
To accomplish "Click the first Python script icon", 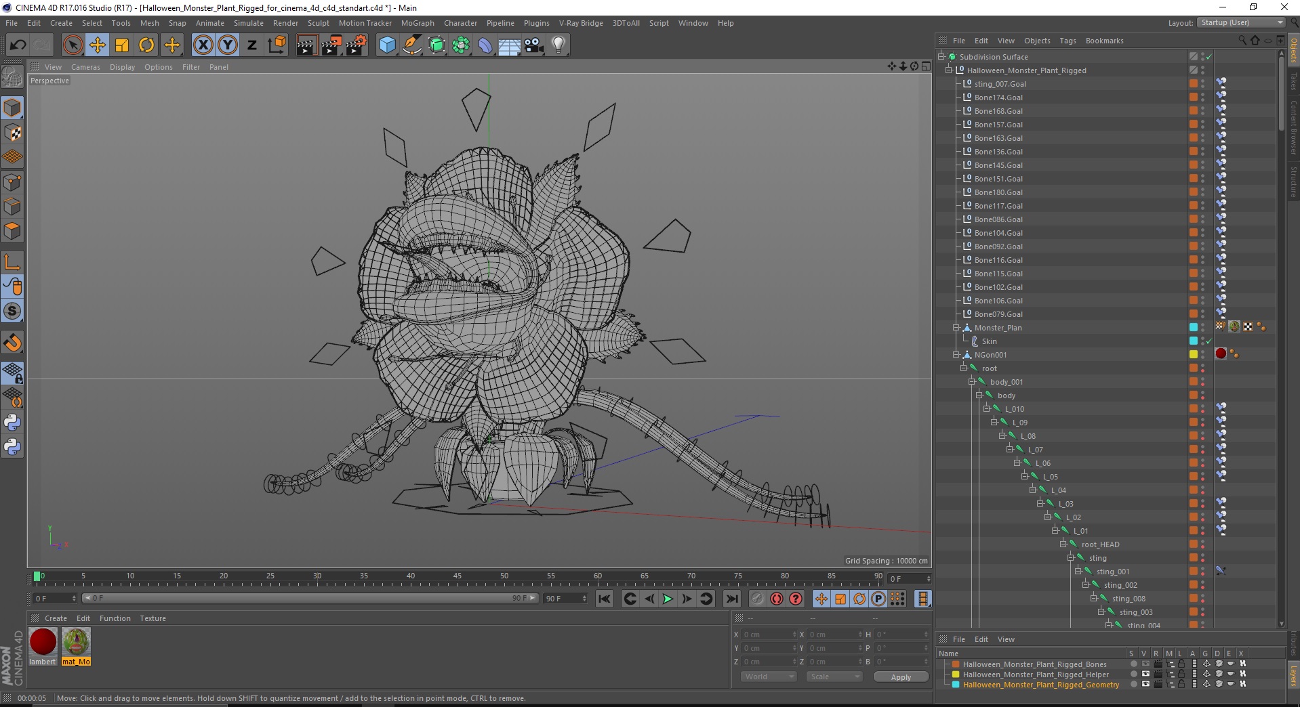I will click(12, 423).
